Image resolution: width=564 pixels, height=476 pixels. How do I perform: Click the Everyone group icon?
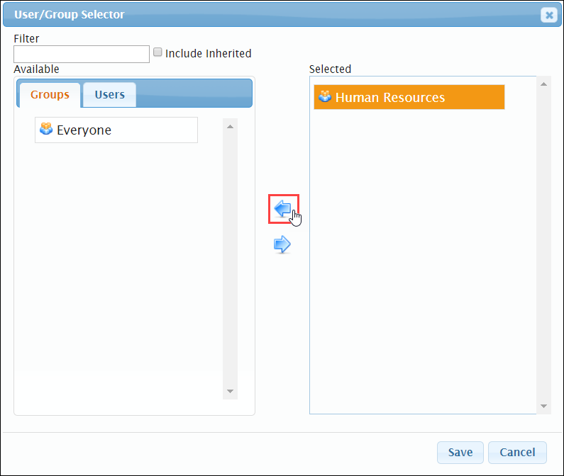46,129
